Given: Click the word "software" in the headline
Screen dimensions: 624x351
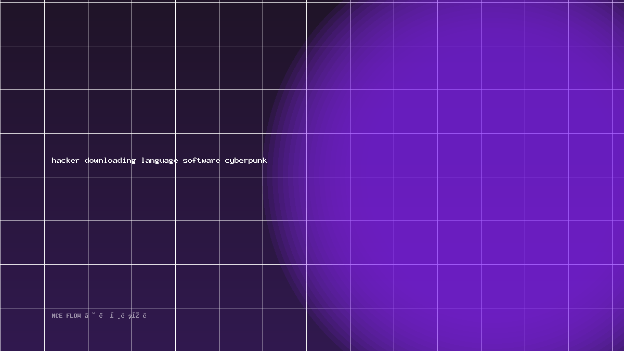Looking at the screenshot, I should (x=201, y=160).
